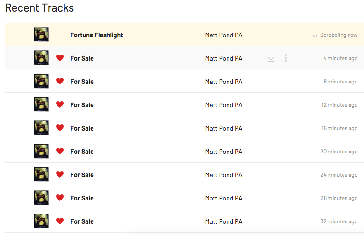Viewport: 364px width, 235px height.
Task: Click album art on 20 minutes ago row
Action: coord(41,151)
